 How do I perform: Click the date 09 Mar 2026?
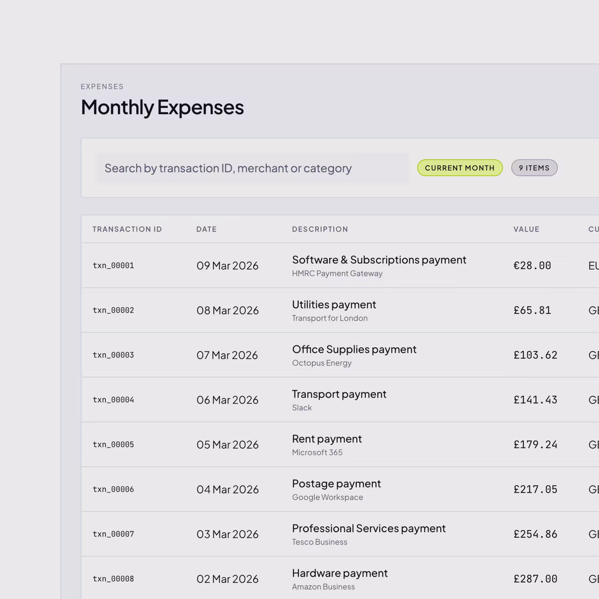[228, 266]
